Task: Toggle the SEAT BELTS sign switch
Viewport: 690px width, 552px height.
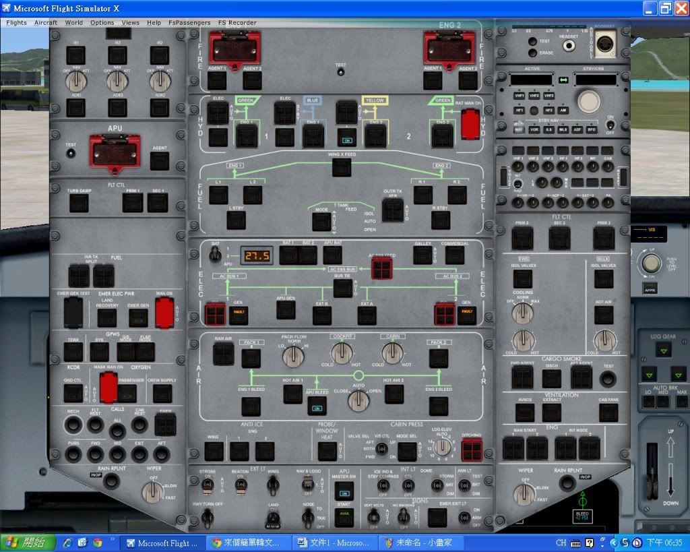Action: [x=373, y=516]
